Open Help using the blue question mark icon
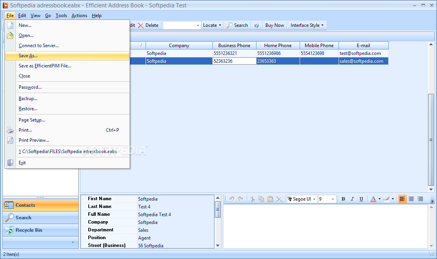This screenshot has width=437, height=259. click(x=256, y=25)
